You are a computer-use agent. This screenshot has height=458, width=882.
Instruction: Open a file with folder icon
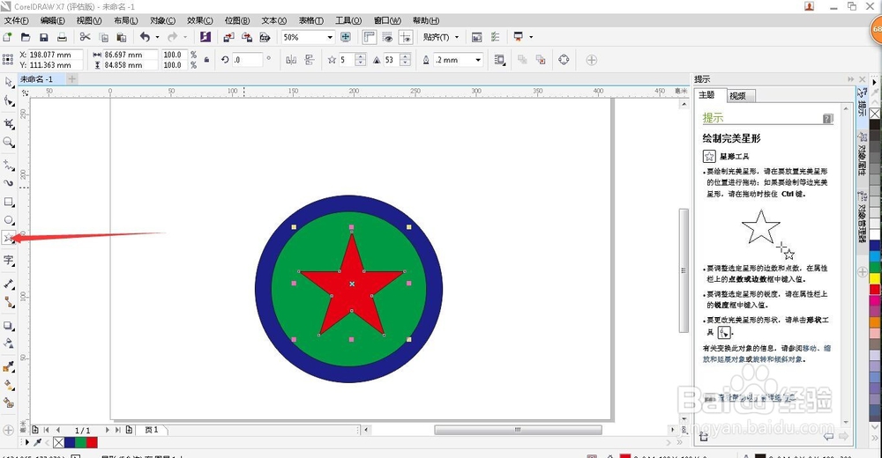pyautogui.click(x=26, y=37)
